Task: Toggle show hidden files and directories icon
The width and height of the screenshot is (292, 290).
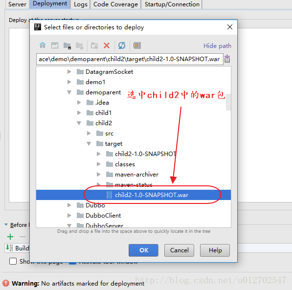Action: click(137, 45)
